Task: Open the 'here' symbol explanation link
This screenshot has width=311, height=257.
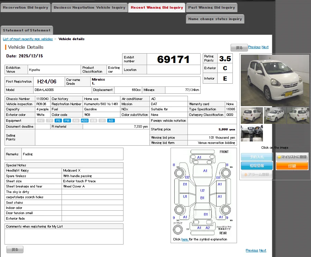Action: coord(184,239)
